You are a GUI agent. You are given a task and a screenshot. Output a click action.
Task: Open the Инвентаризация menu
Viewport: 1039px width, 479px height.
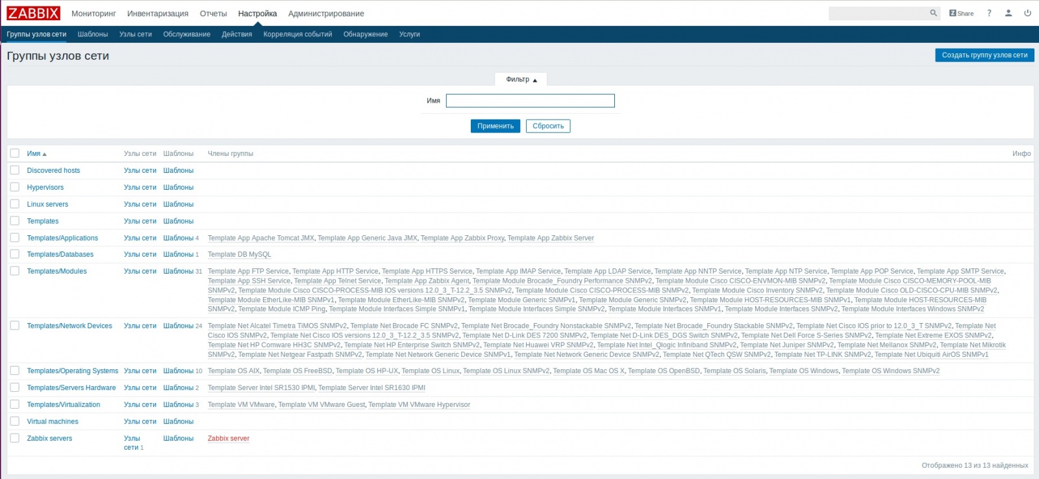pos(158,13)
